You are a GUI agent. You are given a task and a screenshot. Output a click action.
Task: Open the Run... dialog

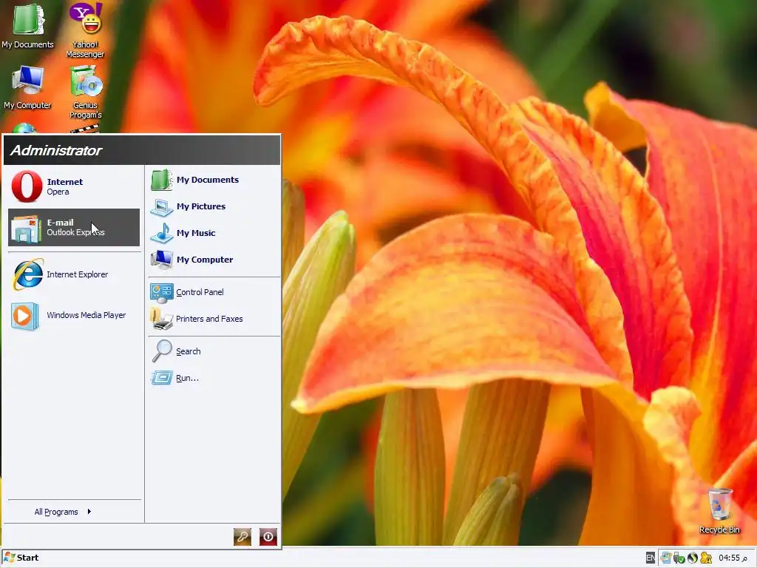pyautogui.click(x=214, y=378)
